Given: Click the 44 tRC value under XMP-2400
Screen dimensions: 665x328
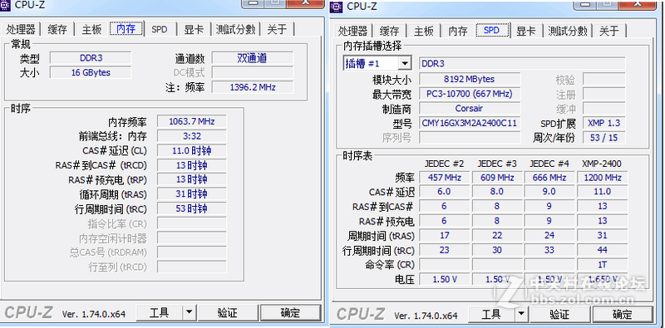Looking at the screenshot, I should click(x=602, y=250).
